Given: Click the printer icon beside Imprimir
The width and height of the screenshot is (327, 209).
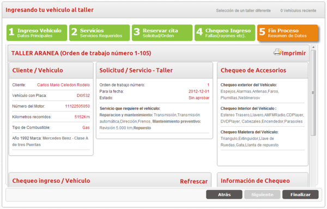Looking at the screenshot, I should click(277, 52).
